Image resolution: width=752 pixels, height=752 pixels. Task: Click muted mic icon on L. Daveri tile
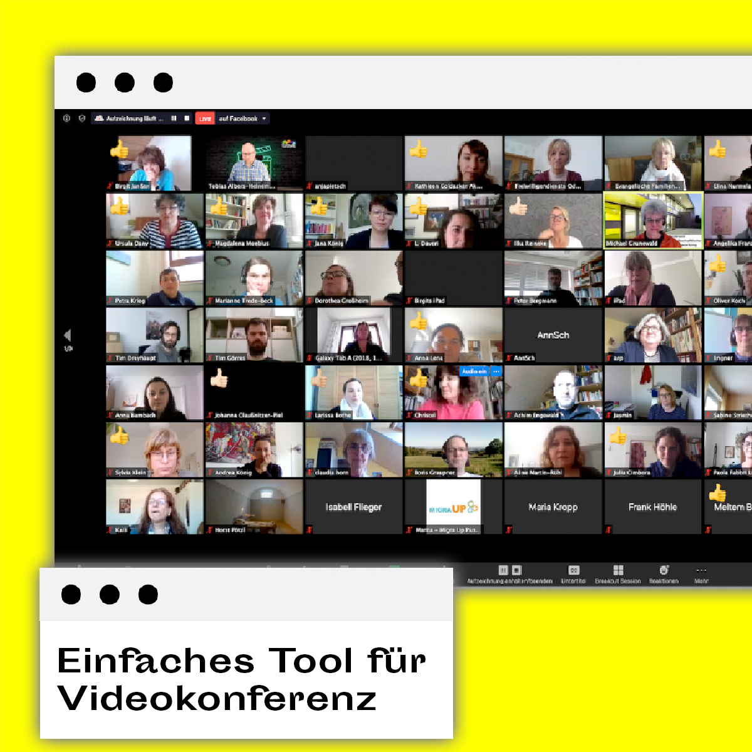pos(409,244)
